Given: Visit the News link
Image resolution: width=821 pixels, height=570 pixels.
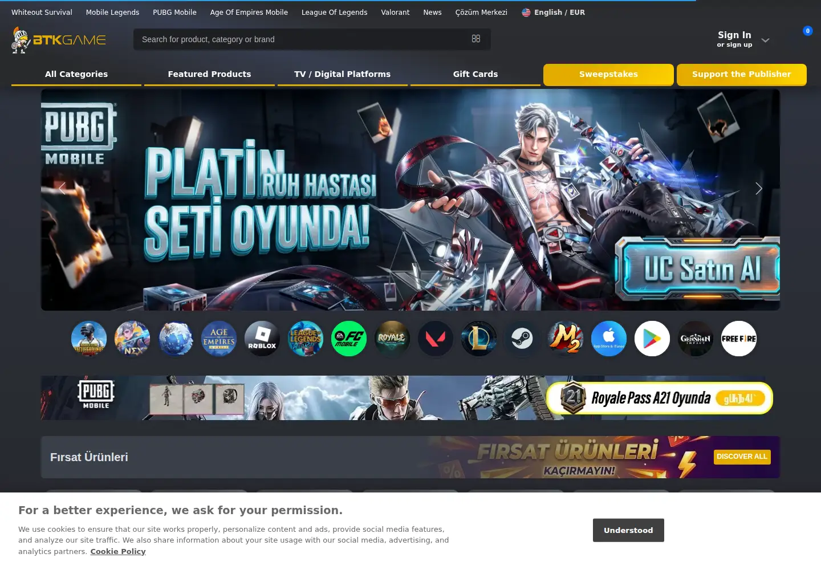Looking at the screenshot, I should tap(432, 13).
